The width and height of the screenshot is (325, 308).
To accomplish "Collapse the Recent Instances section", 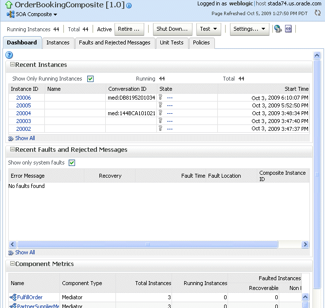I will (13, 64).
